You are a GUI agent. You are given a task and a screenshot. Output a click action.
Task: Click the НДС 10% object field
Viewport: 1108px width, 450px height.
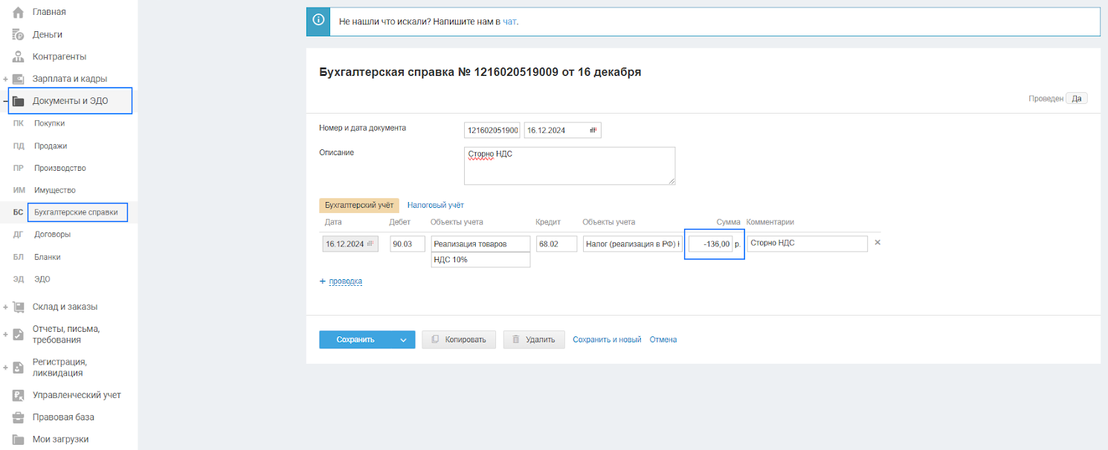coord(481,260)
